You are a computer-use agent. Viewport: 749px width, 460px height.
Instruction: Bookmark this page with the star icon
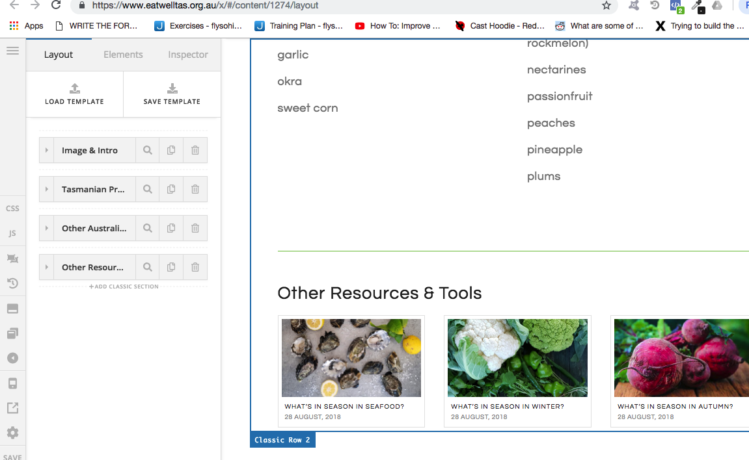[x=606, y=5]
